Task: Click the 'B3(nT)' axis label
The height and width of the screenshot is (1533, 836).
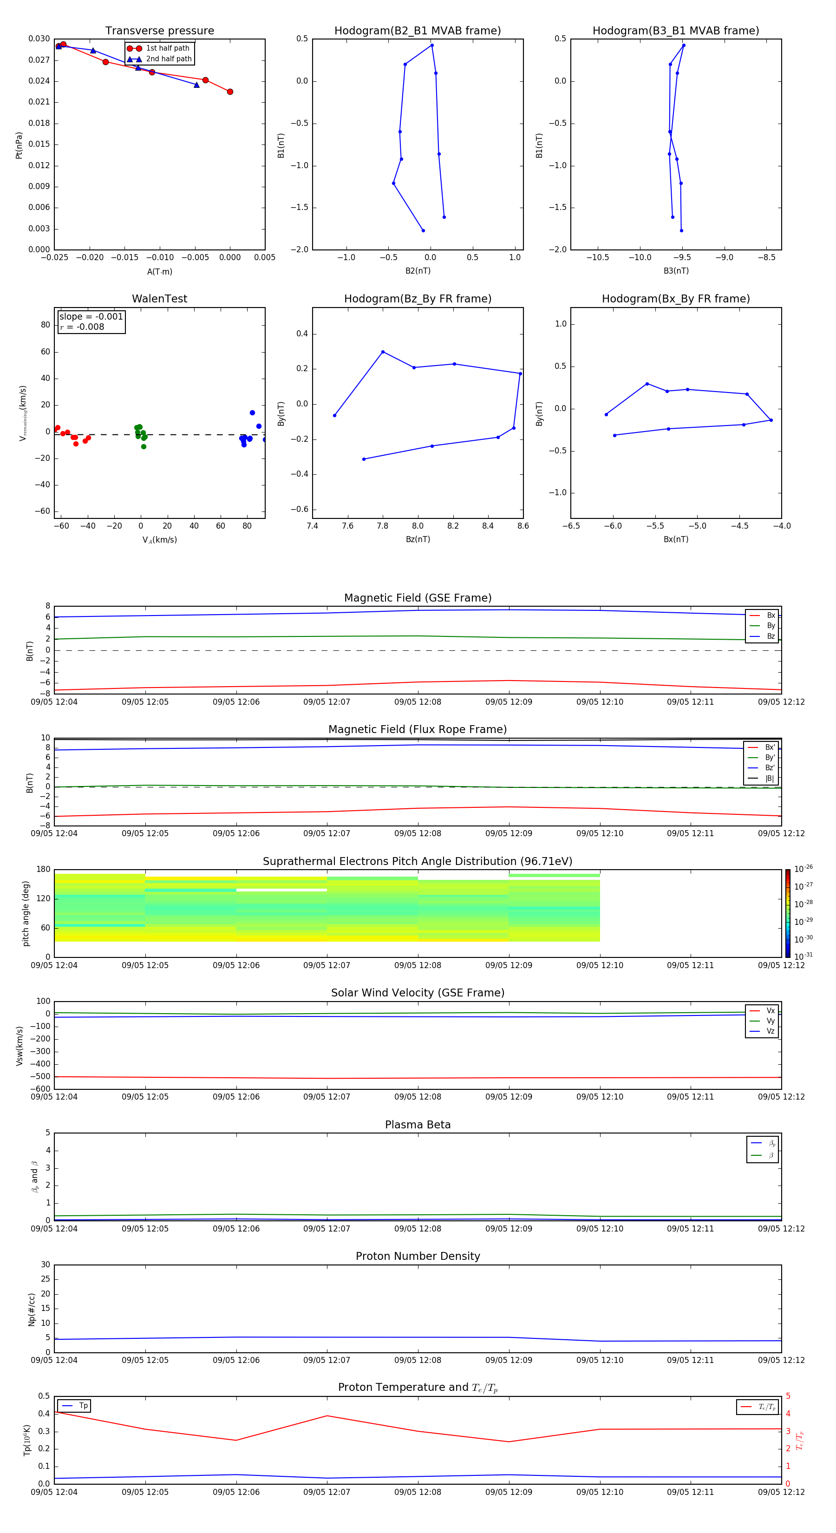Action: 676,271
